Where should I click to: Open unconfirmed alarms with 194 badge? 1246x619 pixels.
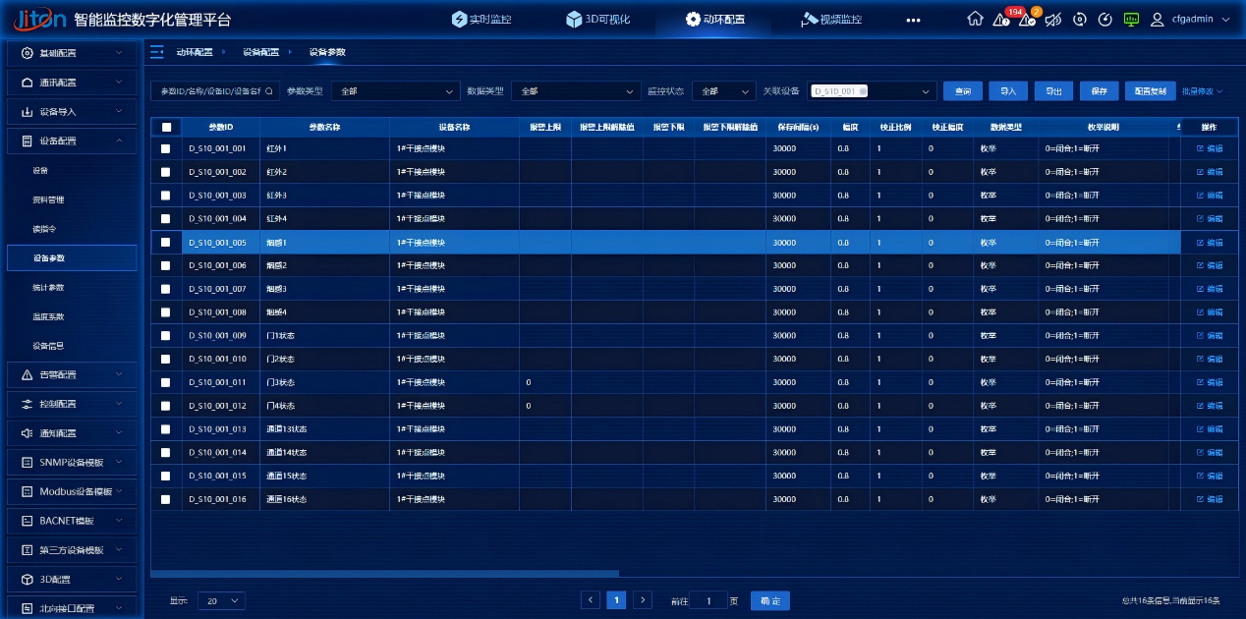pos(1001,20)
